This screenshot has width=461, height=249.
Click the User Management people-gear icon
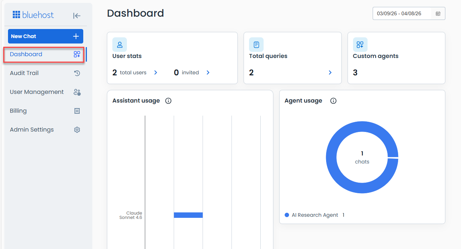point(77,92)
